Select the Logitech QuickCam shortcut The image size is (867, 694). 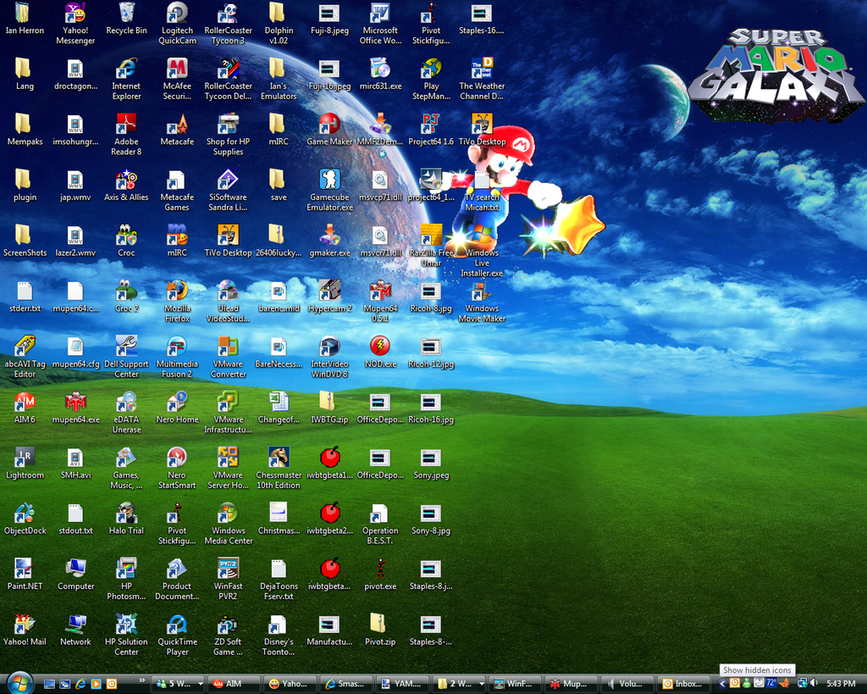click(x=177, y=24)
